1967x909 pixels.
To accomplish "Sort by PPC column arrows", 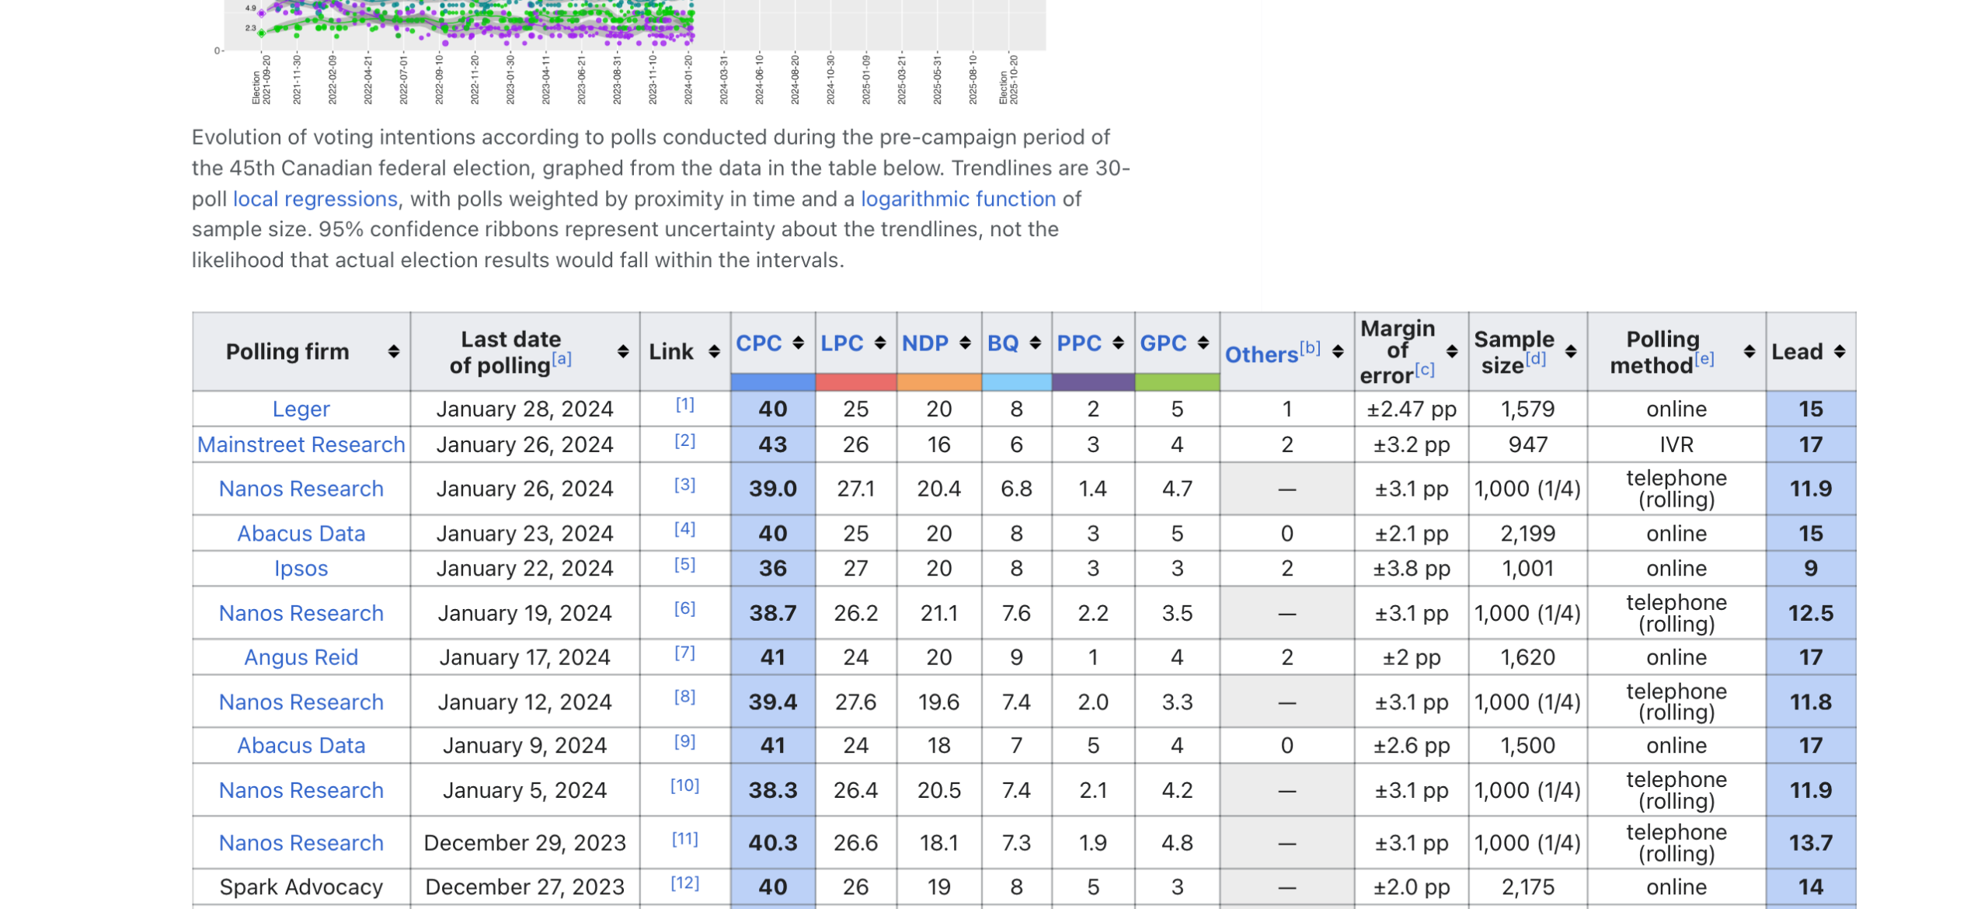I will coord(1118,343).
